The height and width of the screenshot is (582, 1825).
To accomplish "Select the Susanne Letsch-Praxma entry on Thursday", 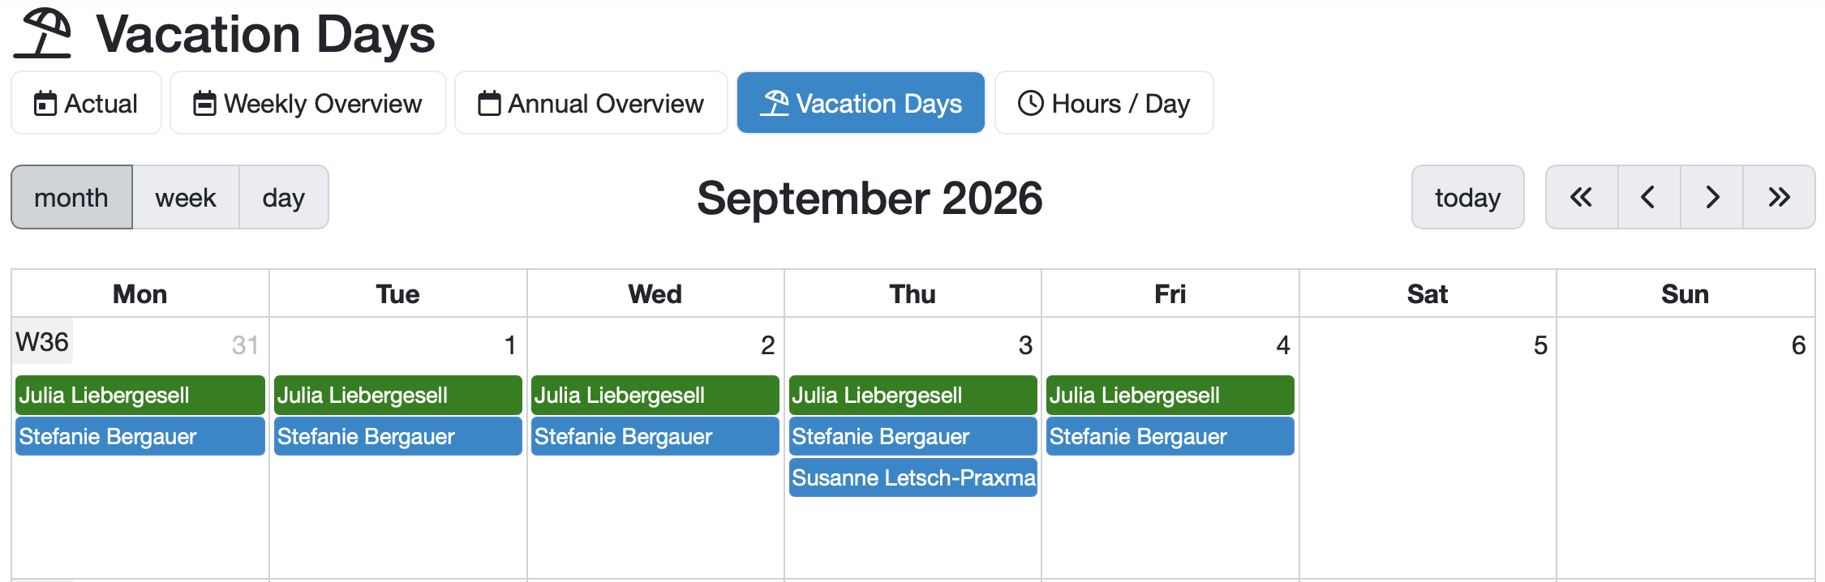I will (x=913, y=477).
